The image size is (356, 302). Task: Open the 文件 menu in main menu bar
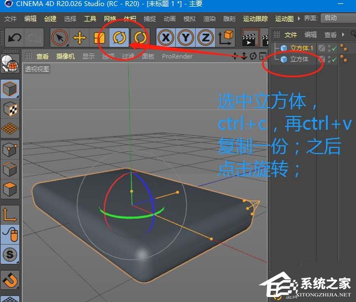10,19
